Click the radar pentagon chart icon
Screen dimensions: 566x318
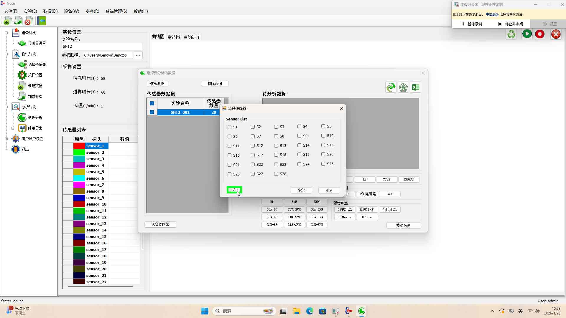(x=403, y=87)
